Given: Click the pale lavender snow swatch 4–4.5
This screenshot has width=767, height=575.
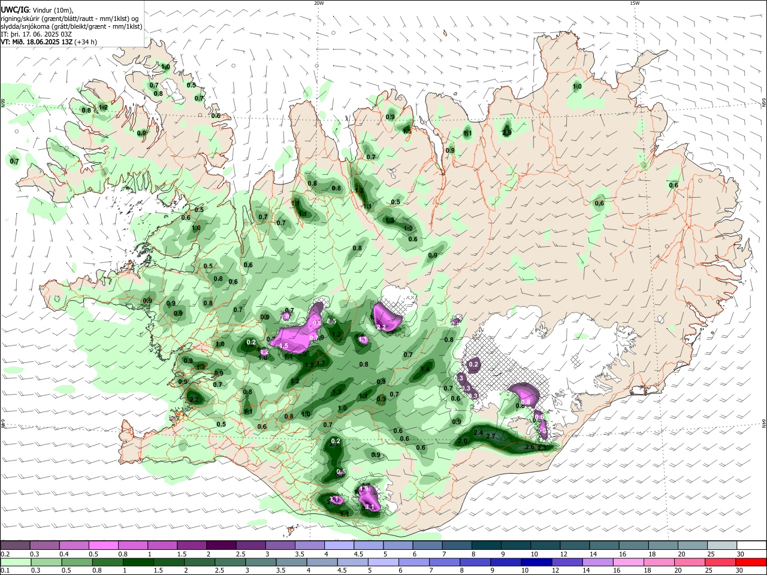Looking at the screenshot, I should (x=338, y=545).
